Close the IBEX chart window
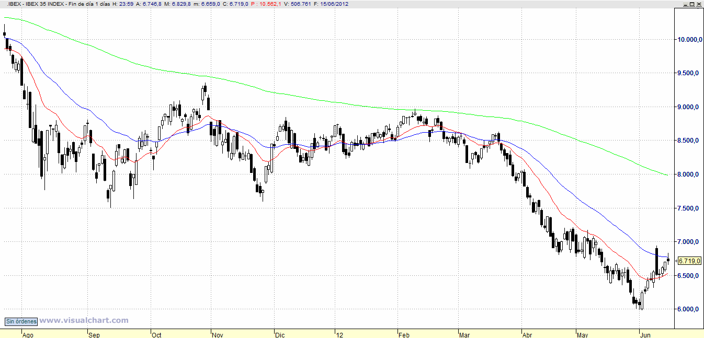This screenshot has height=338, width=704. [x=699, y=4]
